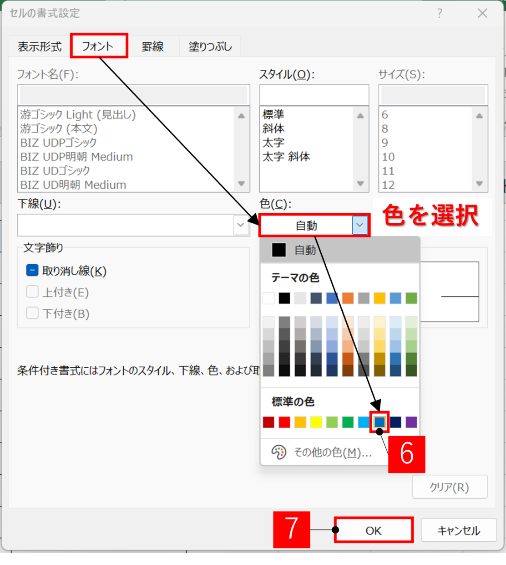Pick the light gray theme color swatch

pyautogui.click(x=300, y=298)
